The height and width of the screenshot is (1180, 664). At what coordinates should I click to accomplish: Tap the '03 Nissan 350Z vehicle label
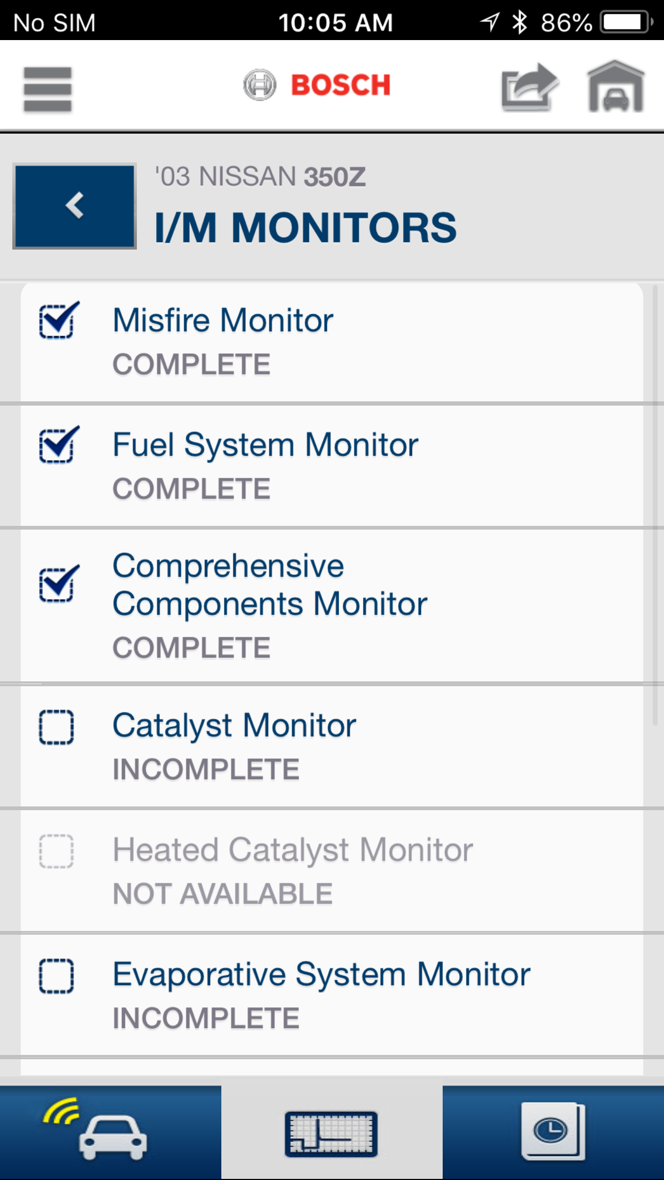260,177
